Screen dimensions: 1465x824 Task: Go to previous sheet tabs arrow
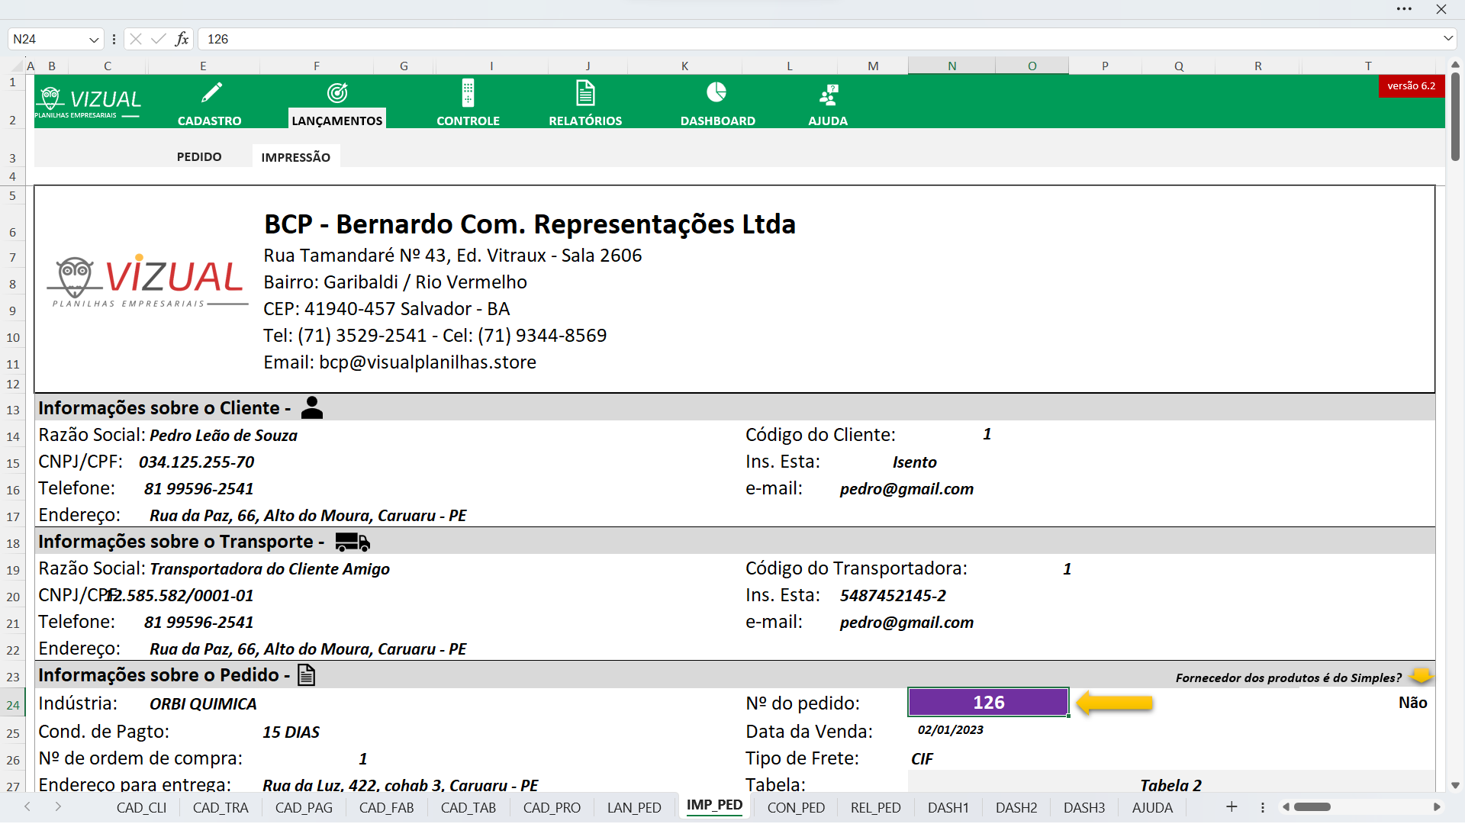tap(27, 807)
